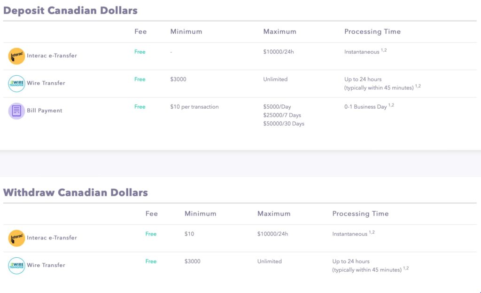Click the $10 minimum for Interac withdrawal
Screen dimensions: 481x293
pyautogui.click(x=189, y=234)
